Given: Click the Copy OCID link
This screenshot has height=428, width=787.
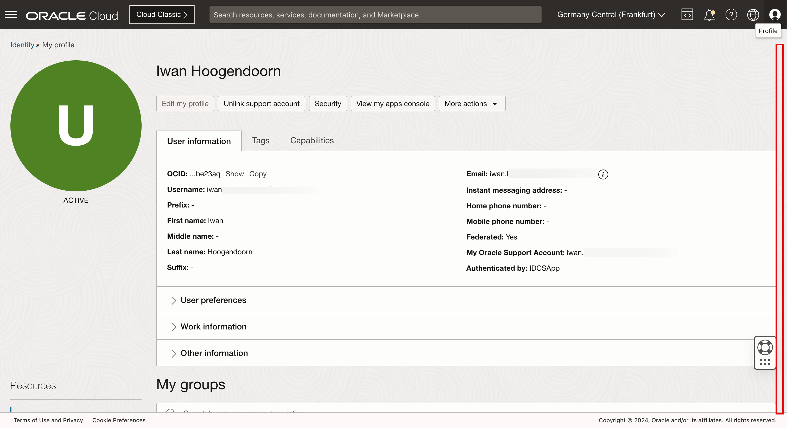Looking at the screenshot, I should click(258, 174).
